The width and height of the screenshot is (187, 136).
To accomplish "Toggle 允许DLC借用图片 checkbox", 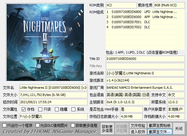I will [38, 125].
